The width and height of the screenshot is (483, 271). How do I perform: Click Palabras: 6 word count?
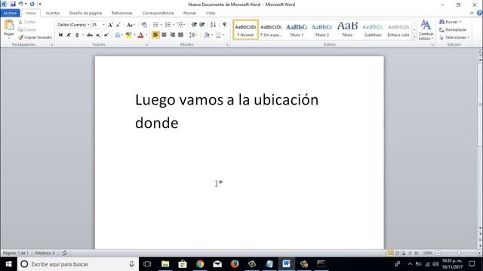point(45,253)
